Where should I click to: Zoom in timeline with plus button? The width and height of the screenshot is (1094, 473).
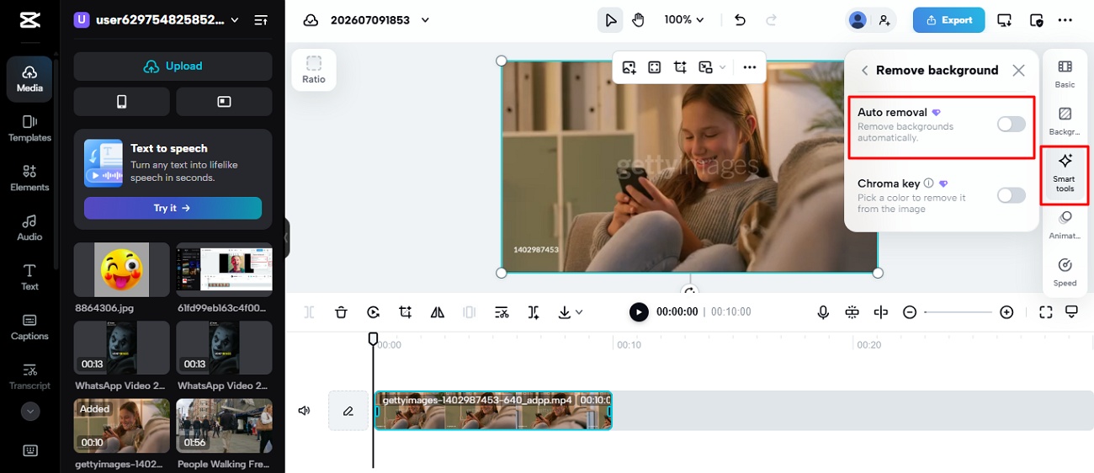click(1006, 312)
